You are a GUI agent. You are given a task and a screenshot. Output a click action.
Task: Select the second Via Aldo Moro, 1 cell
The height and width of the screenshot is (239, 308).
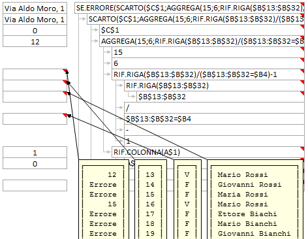coord(35,19)
